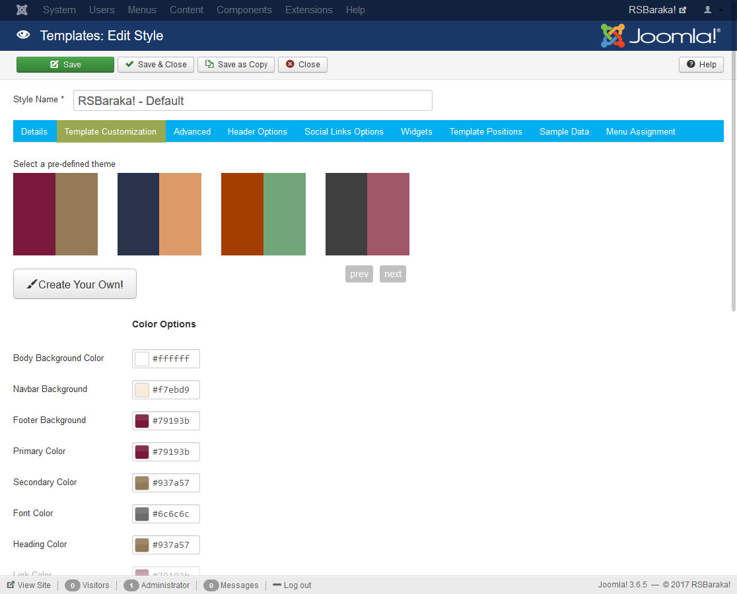This screenshot has width=737, height=594.
Task: Open the Content menu
Action: (186, 10)
